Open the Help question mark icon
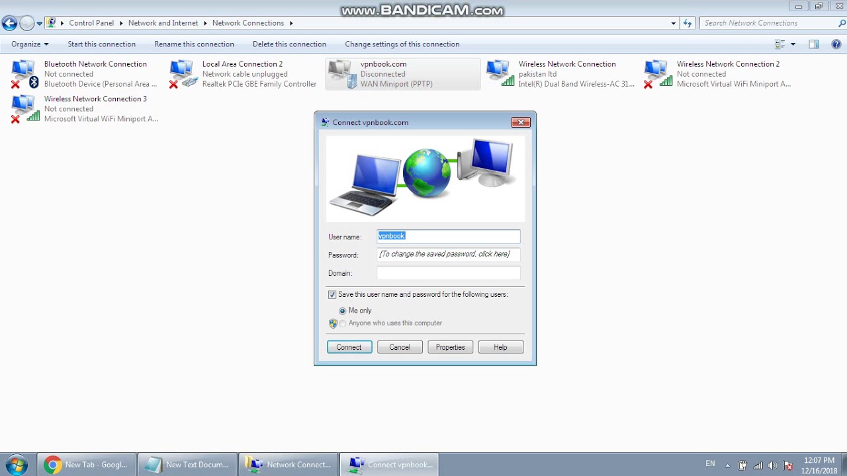This screenshot has width=847, height=476. point(836,44)
